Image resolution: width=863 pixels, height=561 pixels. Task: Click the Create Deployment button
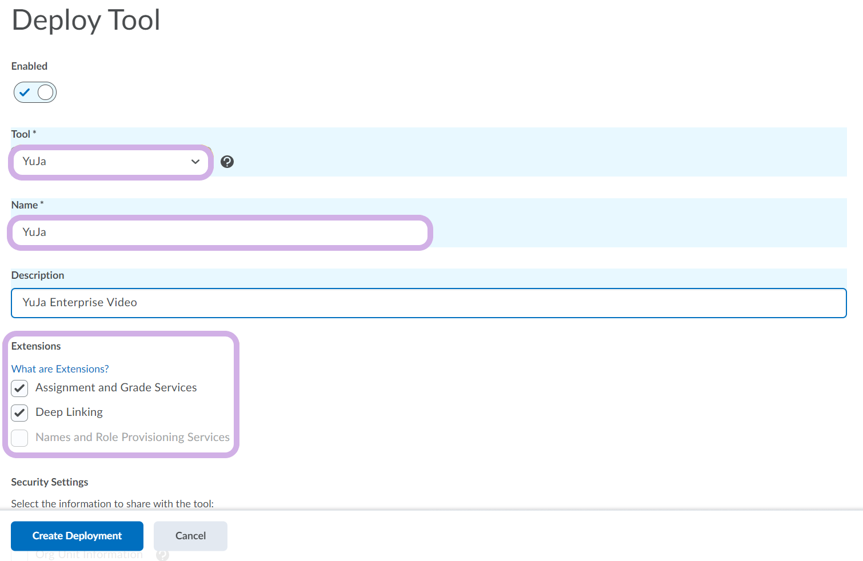77,536
